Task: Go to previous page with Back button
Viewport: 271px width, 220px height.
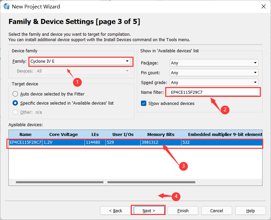Action: click(115, 211)
